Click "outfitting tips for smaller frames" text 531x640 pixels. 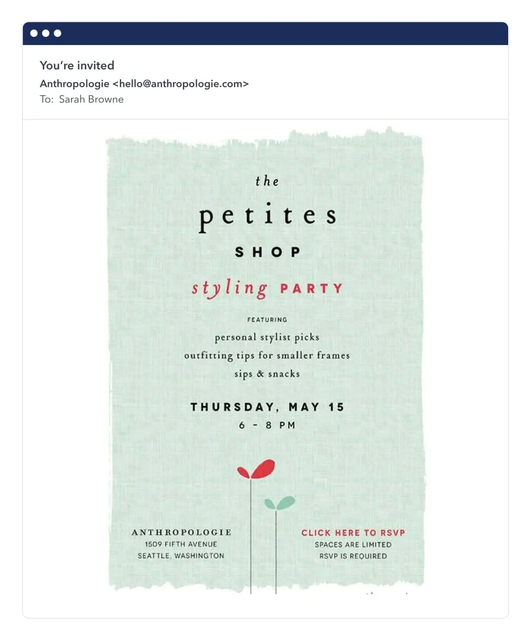tap(267, 355)
